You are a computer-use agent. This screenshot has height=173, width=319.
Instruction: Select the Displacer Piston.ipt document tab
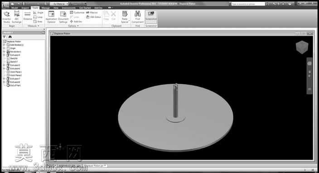pyautogui.click(x=95, y=166)
